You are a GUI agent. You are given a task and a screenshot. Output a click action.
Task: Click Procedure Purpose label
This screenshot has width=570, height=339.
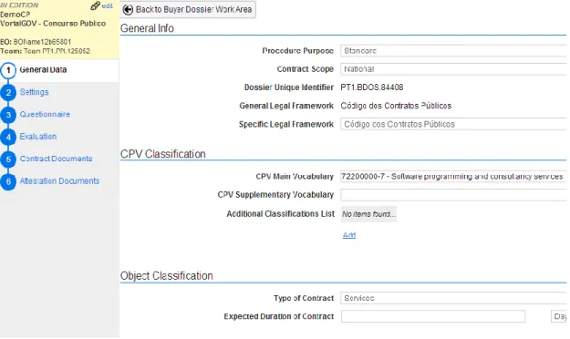click(x=297, y=51)
